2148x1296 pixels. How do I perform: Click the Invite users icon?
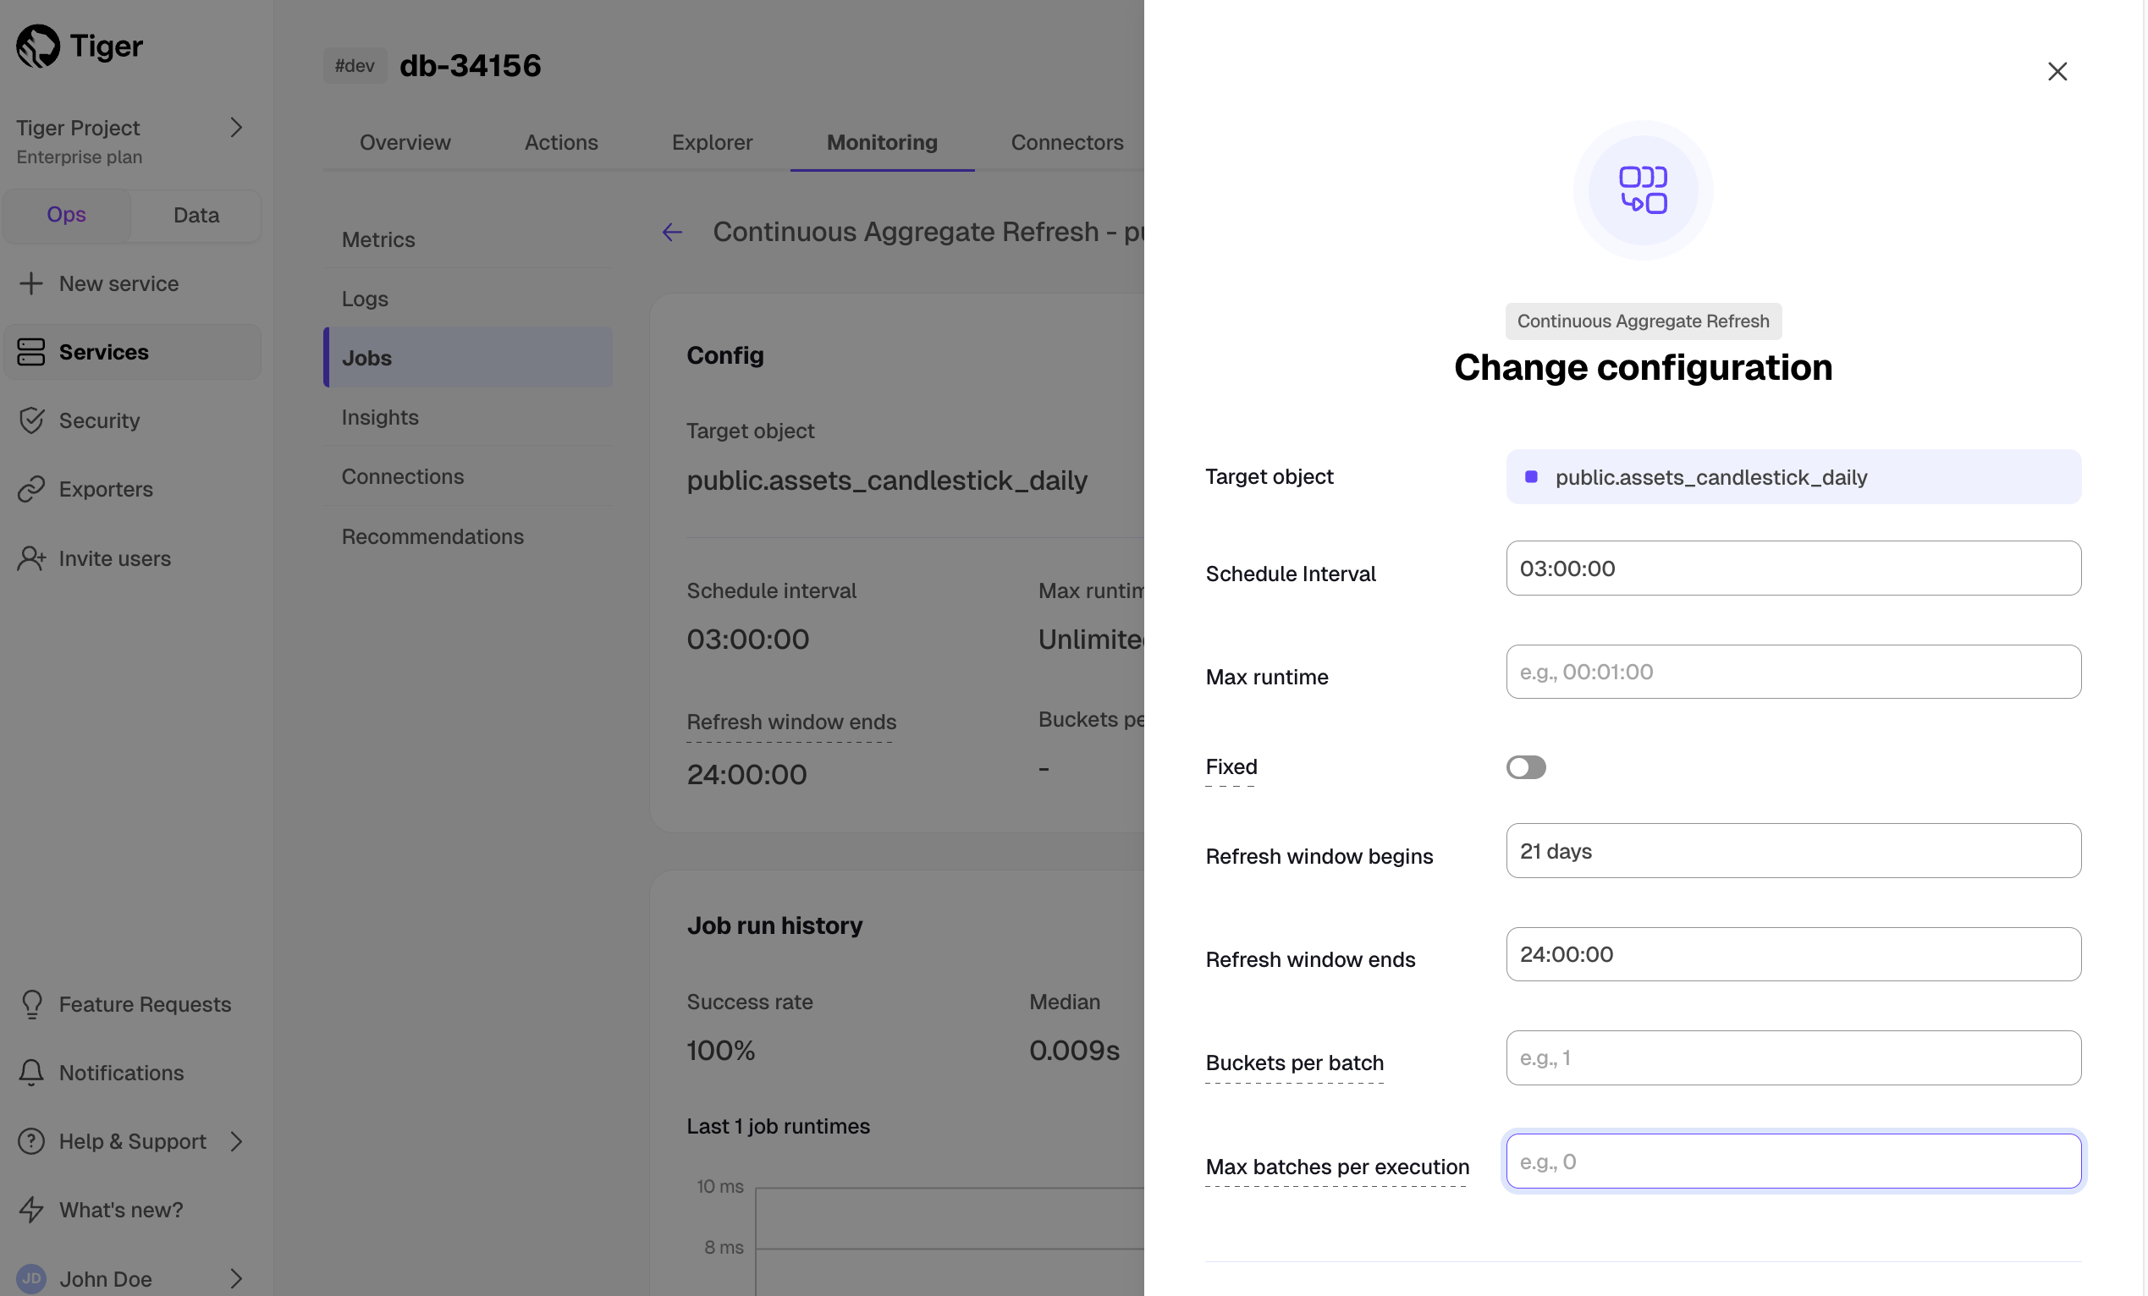point(31,557)
